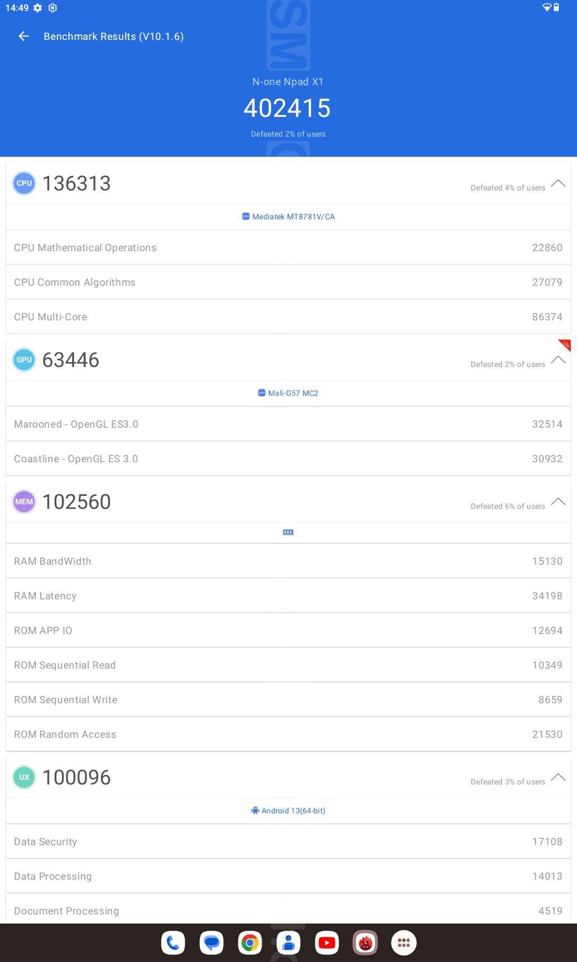Open the Contacts app in dock
The height and width of the screenshot is (962, 577).
pos(288,943)
